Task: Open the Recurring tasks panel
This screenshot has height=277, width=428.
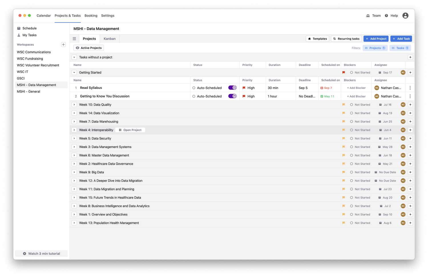Action: pyautogui.click(x=346, y=38)
